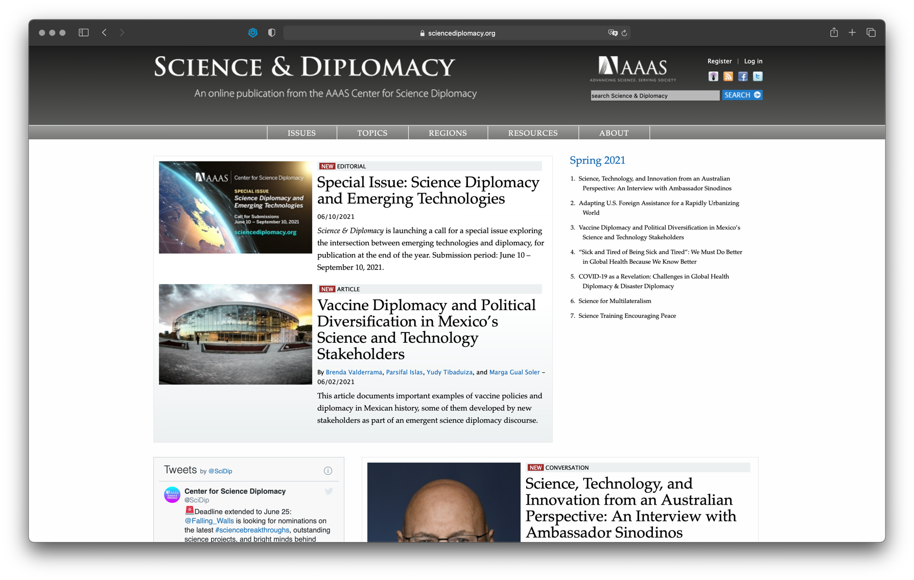Expand the REGIONS navigation menu

pyautogui.click(x=448, y=133)
